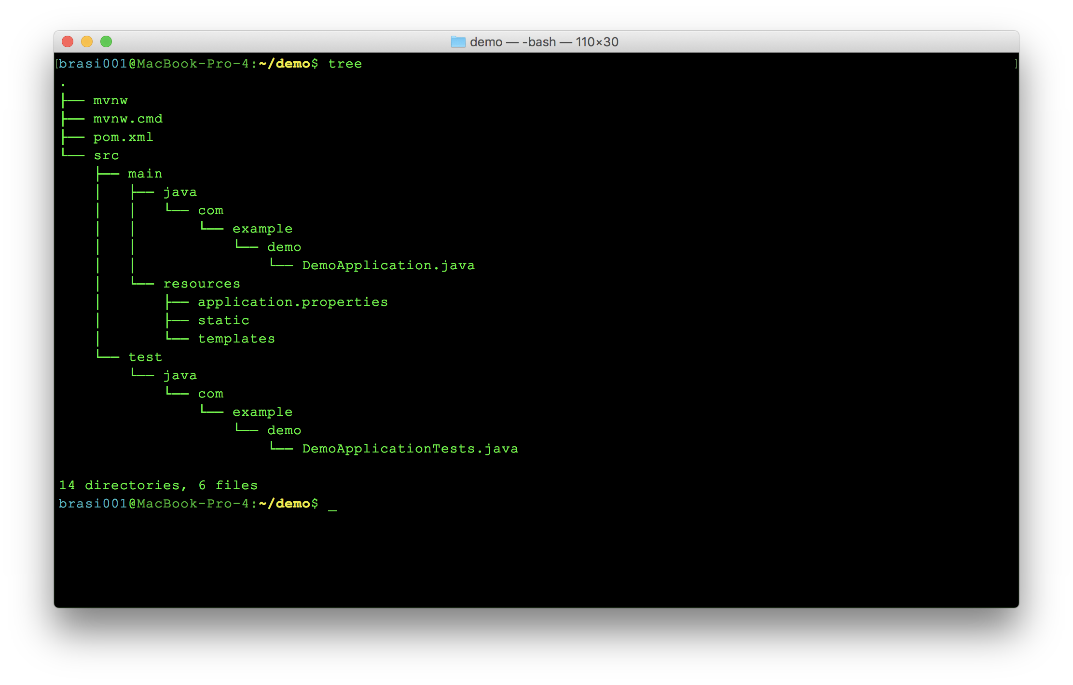Click the directories and files summary line
Image resolution: width=1073 pixels, height=685 pixels.
coord(158,485)
